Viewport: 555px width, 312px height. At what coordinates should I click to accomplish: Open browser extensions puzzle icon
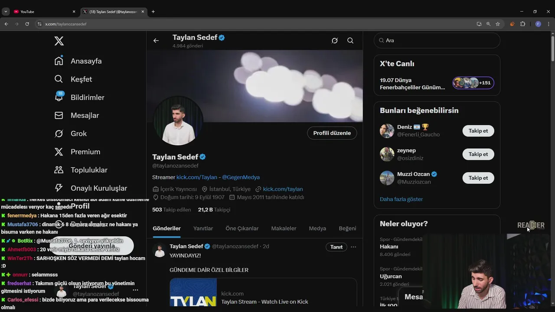(522, 24)
